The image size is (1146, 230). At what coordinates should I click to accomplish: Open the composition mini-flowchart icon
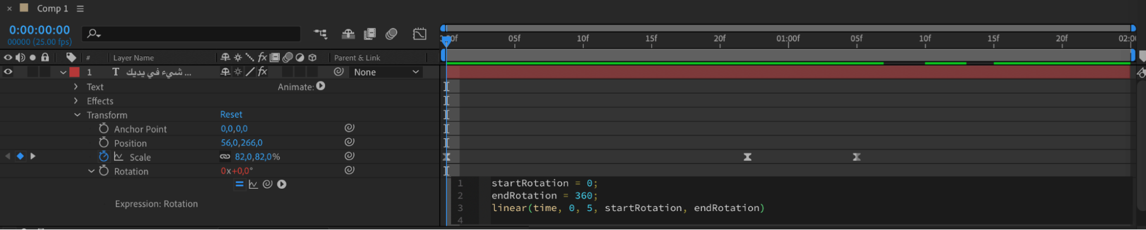(x=320, y=34)
